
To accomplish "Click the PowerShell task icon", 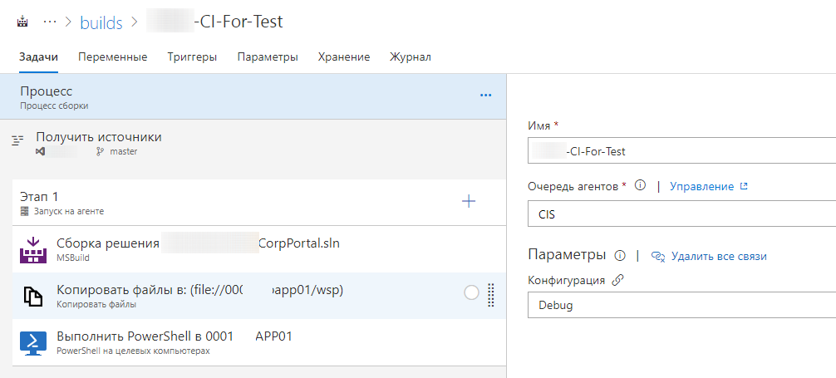I will pyautogui.click(x=32, y=342).
